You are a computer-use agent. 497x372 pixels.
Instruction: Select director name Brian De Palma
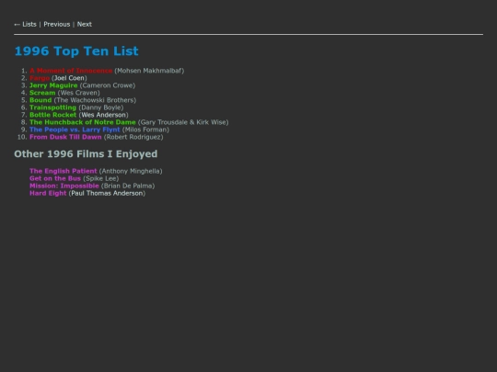tap(128, 186)
